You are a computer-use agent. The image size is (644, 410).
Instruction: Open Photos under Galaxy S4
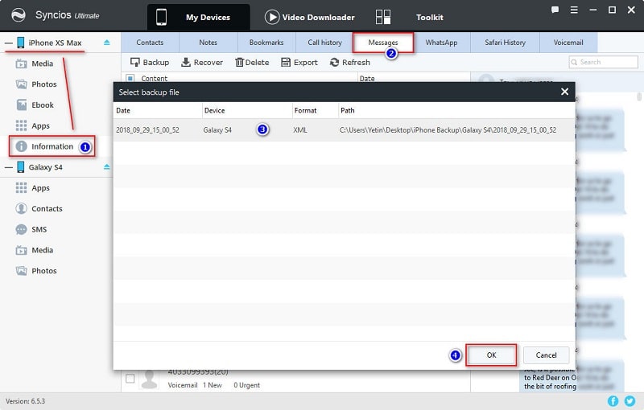(x=36, y=271)
